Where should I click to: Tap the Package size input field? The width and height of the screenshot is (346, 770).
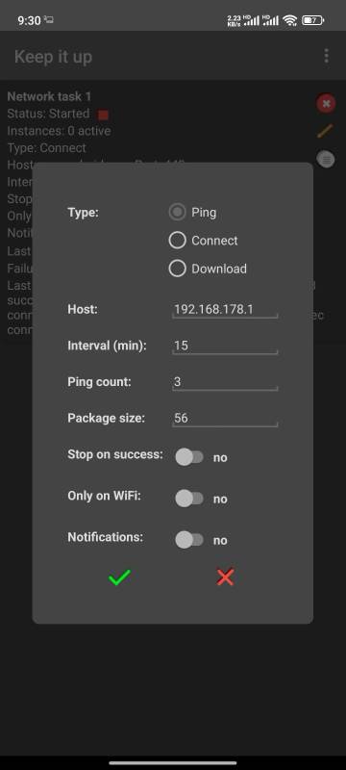pos(225,419)
